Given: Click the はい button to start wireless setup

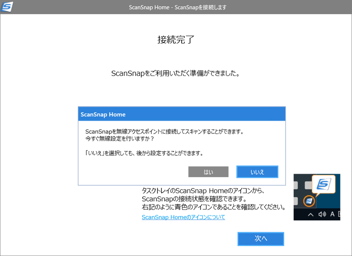Looking at the screenshot, I should tap(208, 172).
